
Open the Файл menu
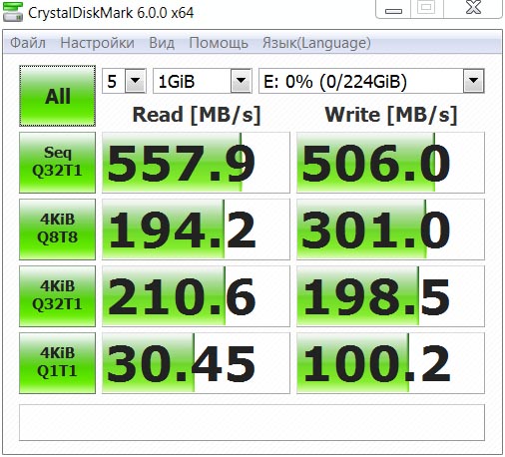coord(28,43)
